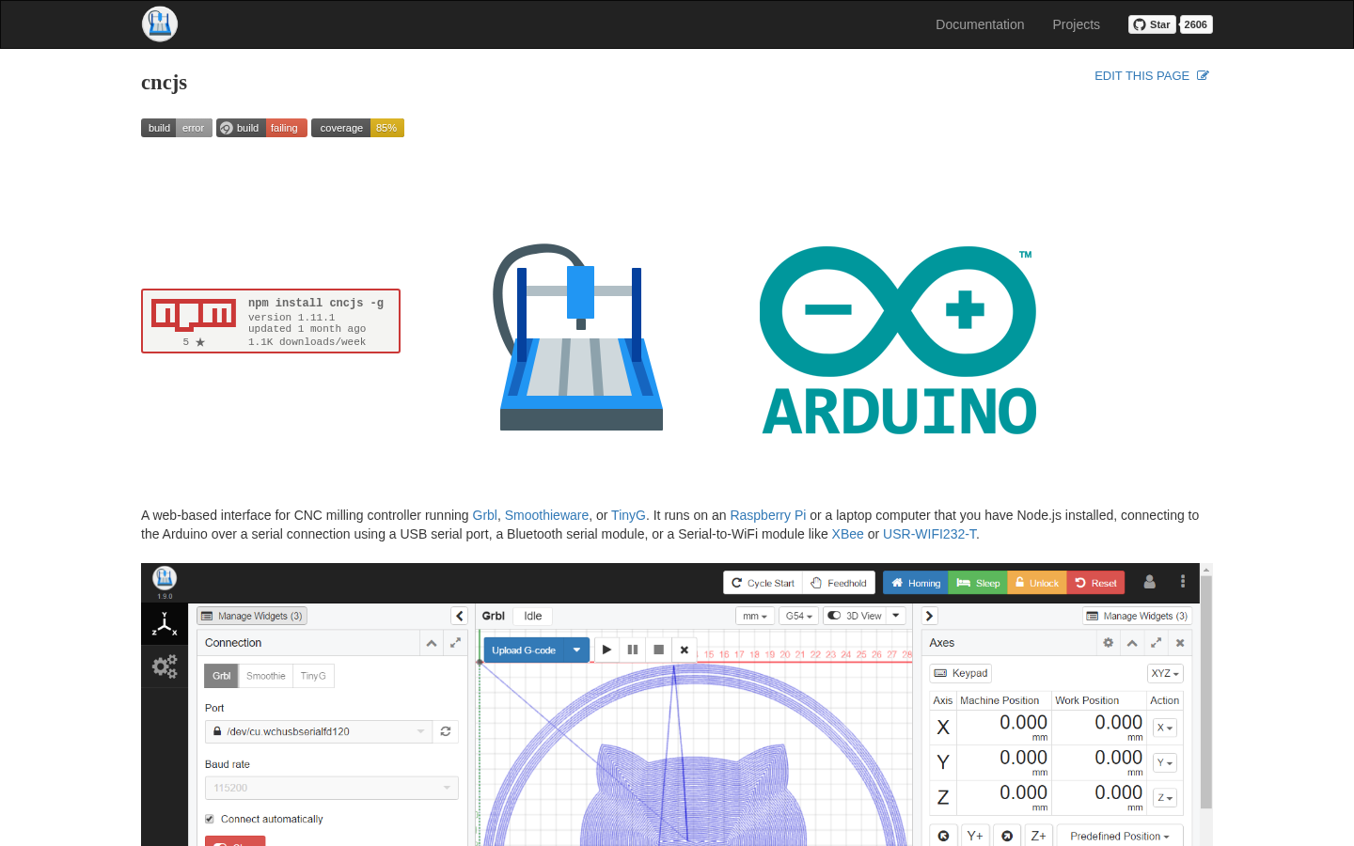Follow the TinyG link in the description

click(628, 515)
